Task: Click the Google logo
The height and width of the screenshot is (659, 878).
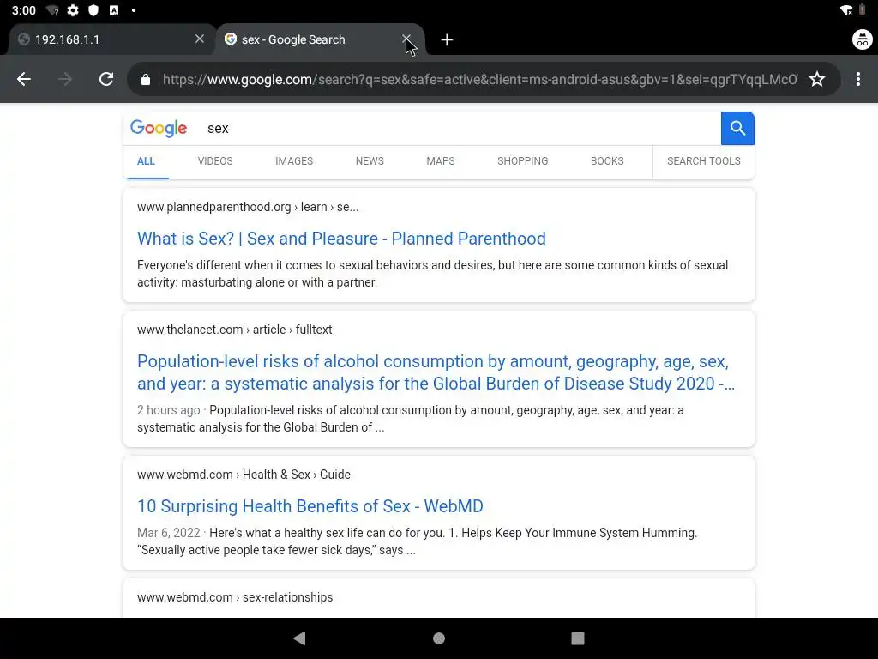Action: [x=159, y=129]
